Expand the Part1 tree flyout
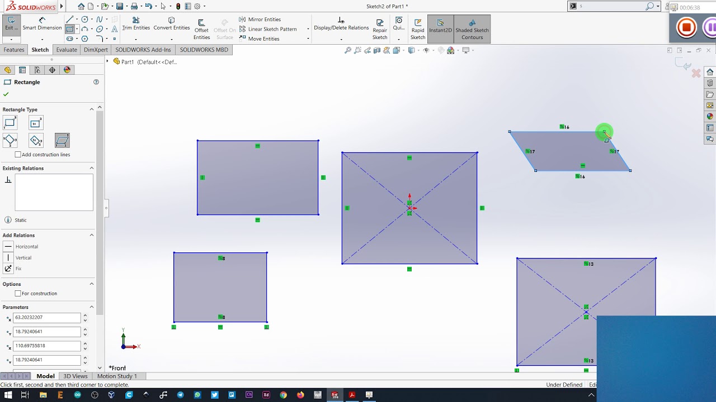This screenshot has width=716, height=402. 108,61
